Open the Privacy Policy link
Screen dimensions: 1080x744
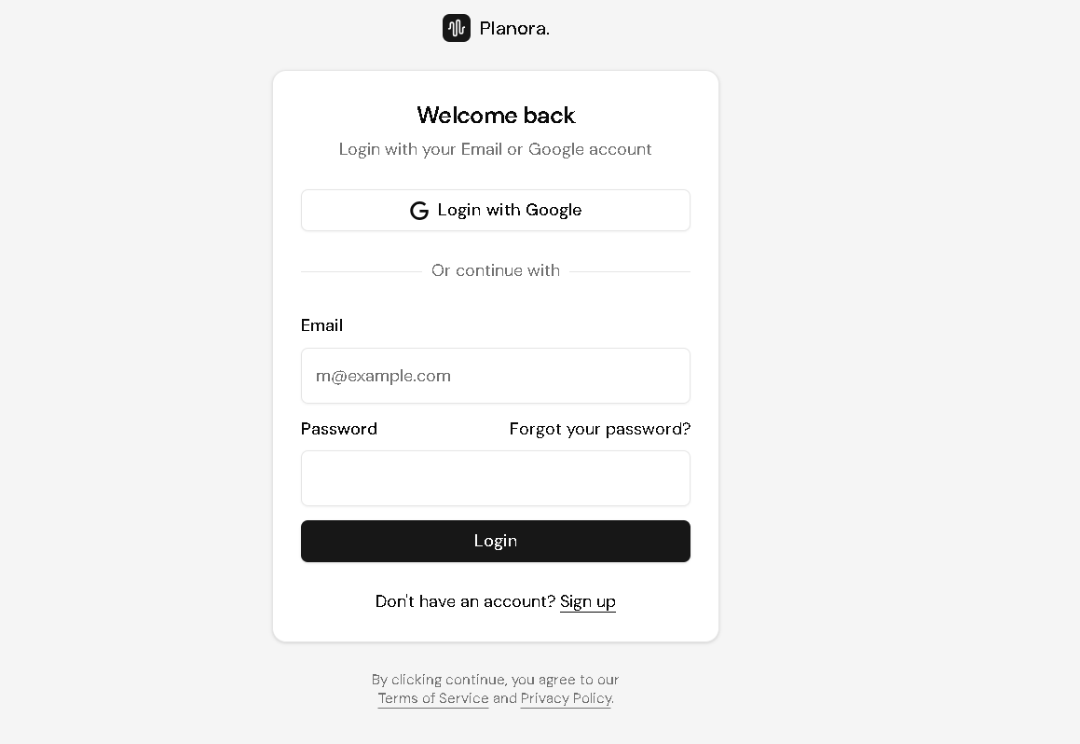tap(566, 698)
